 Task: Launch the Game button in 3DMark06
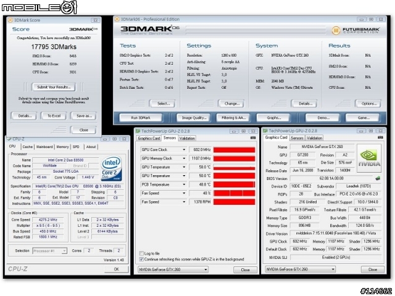(x=364, y=118)
